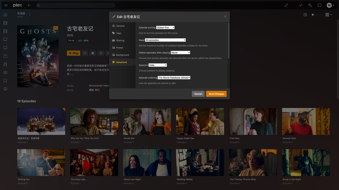
Task: Click Monumental Television studio link
Action: pyautogui.click(x=99, y=86)
